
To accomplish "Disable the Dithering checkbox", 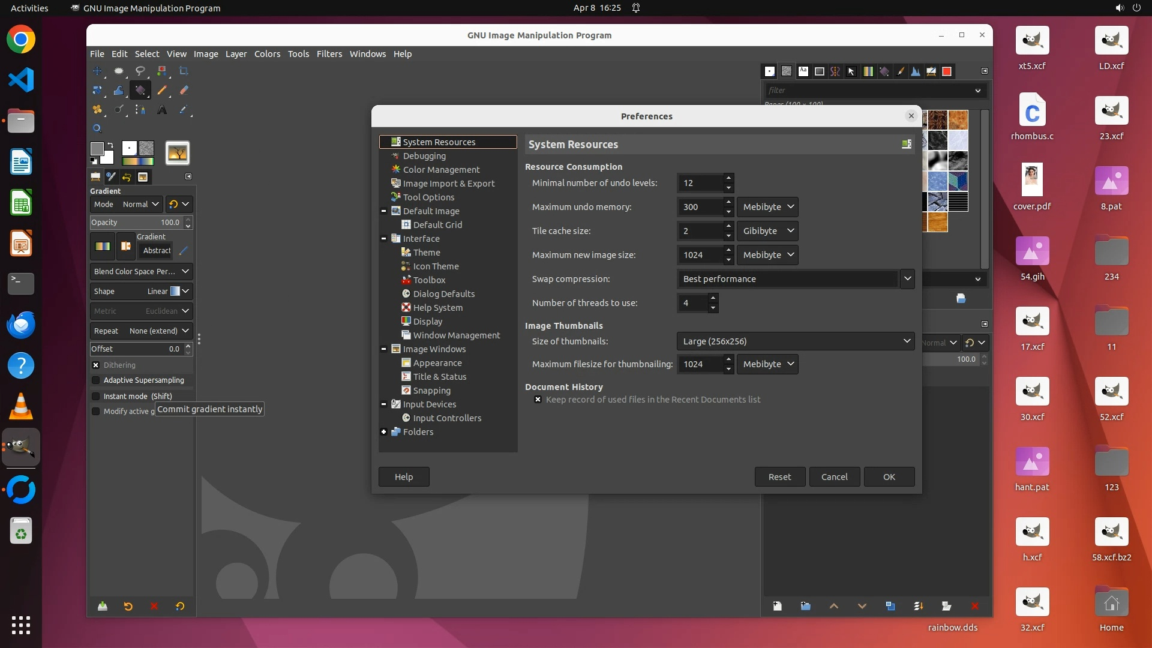I will [96, 365].
